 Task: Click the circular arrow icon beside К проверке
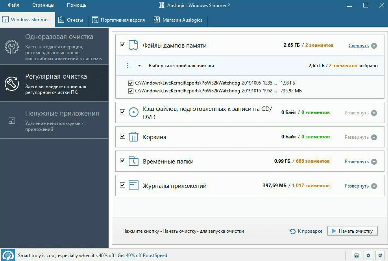[x=292, y=231]
